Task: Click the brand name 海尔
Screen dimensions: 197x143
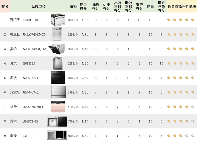Action: point(13,63)
